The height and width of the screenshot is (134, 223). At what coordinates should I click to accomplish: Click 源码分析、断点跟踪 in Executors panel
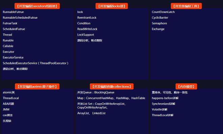[15, 69]
